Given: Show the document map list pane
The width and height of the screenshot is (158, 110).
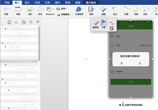Looking at the screenshot, I should point(16,22).
